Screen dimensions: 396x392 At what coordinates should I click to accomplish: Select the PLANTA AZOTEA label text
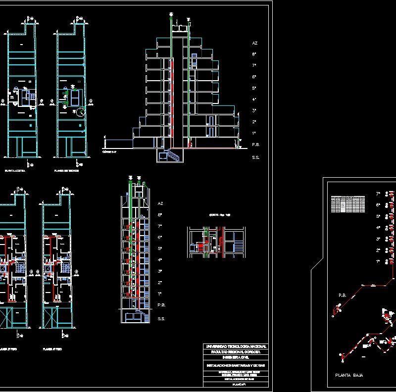[x=15, y=171]
